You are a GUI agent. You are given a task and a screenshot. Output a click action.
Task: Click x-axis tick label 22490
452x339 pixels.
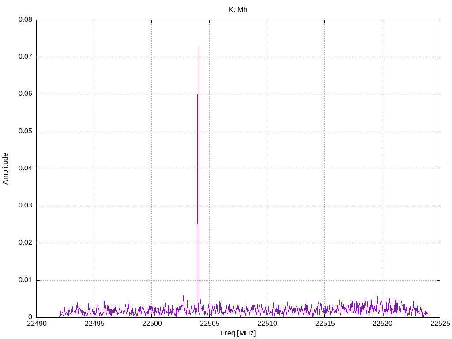37,324
